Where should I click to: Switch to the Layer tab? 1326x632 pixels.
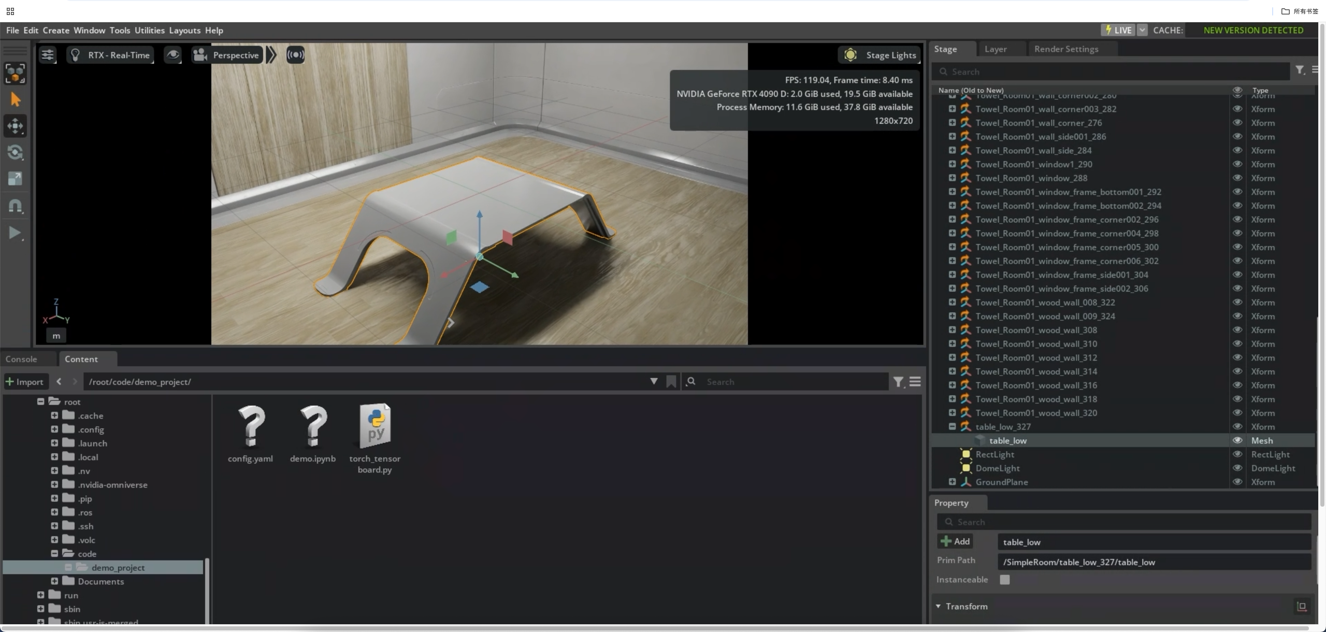[x=995, y=49]
